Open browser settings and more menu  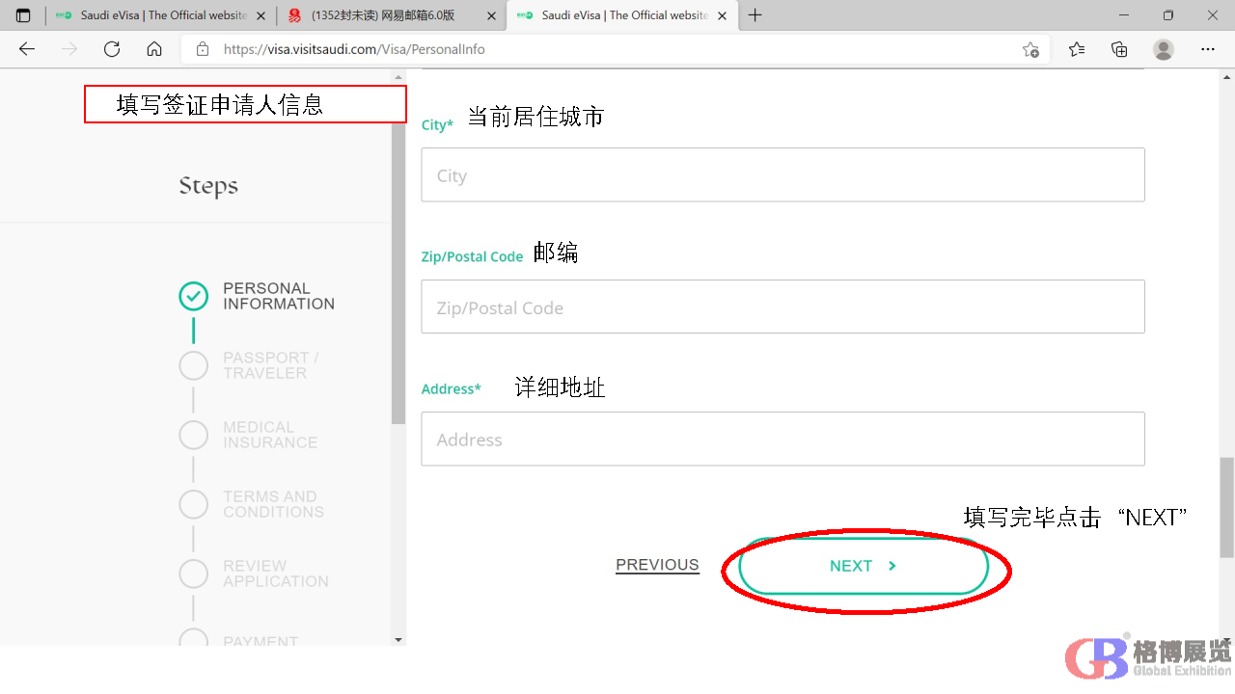[x=1208, y=49]
